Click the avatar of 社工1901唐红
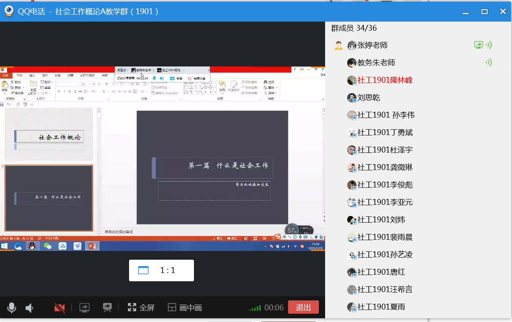This screenshot has width=512, height=322. coord(352,272)
